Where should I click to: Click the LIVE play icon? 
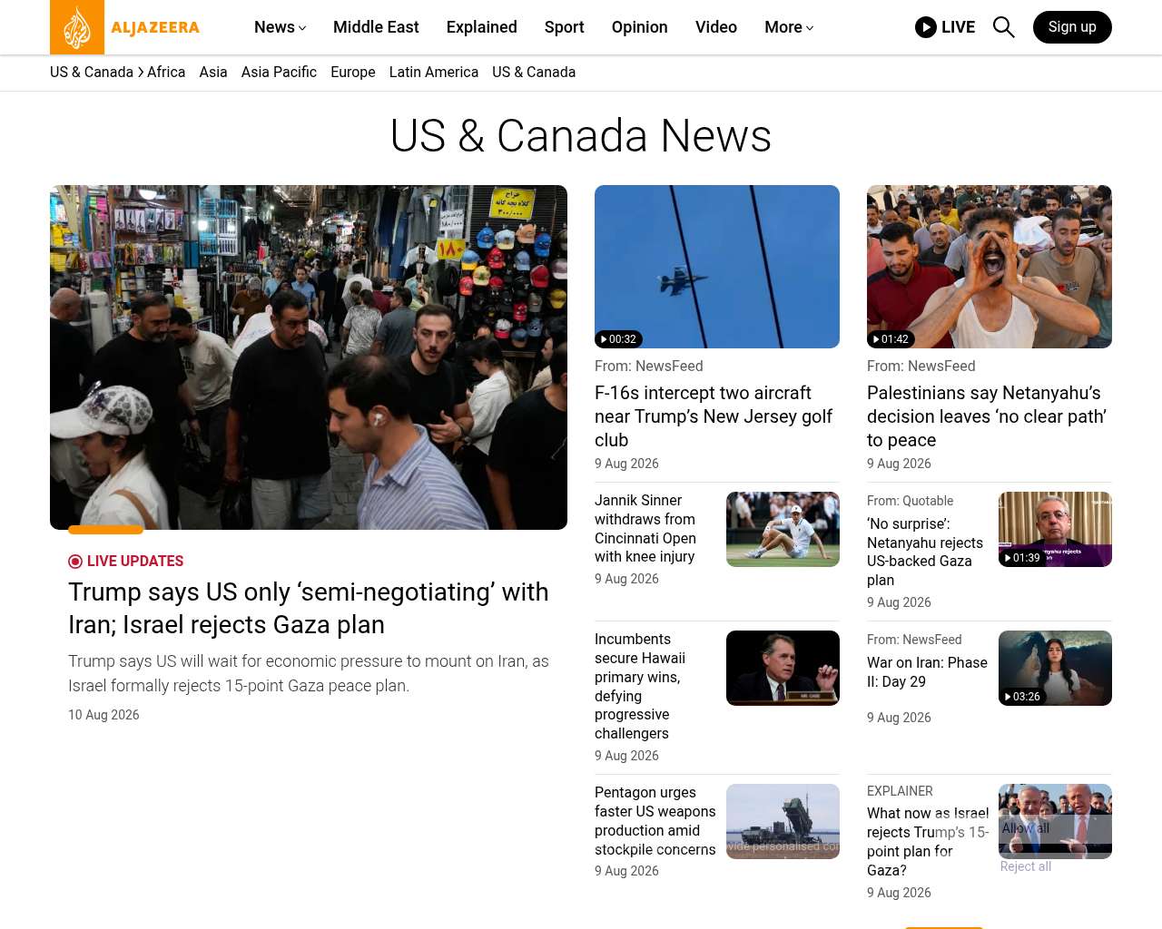point(925,27)
